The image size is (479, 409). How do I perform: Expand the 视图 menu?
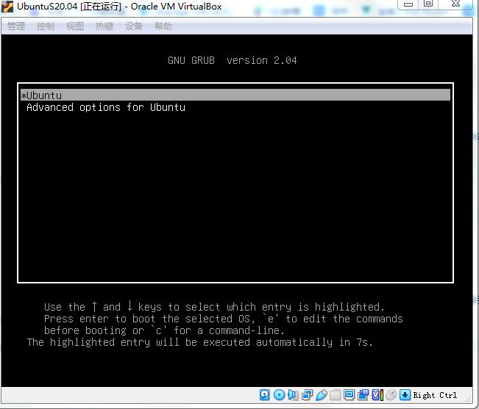(x=75, y=26)
